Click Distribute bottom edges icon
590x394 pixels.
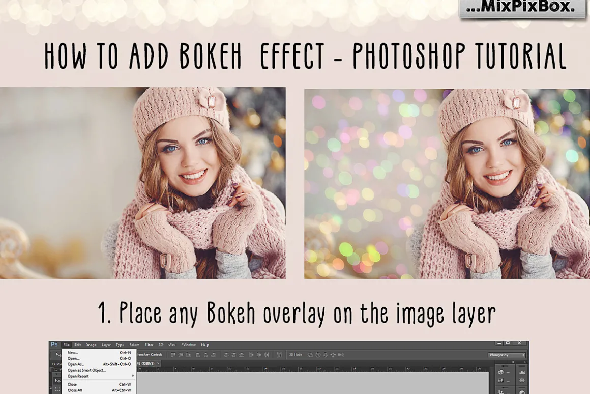pyautogui.click(x=241, y=355)
